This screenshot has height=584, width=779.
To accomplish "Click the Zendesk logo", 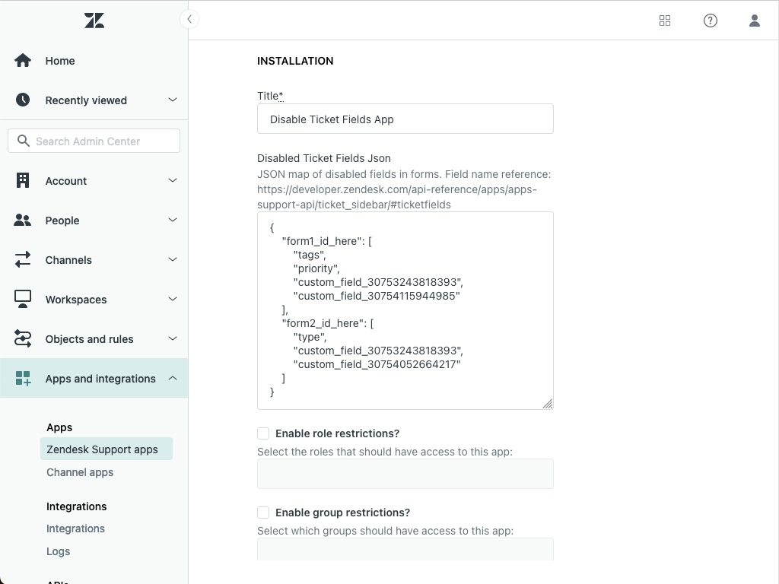I will pyautogui.click(x=94, y=20).
